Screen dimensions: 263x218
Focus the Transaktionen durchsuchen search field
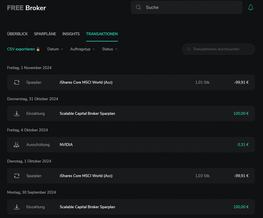tap(221, 49)
